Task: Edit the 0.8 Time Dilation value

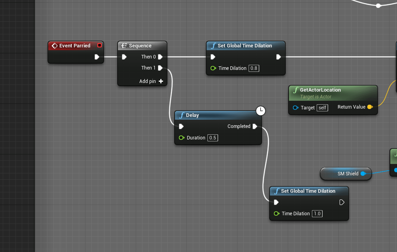Action: coord(254,68)
